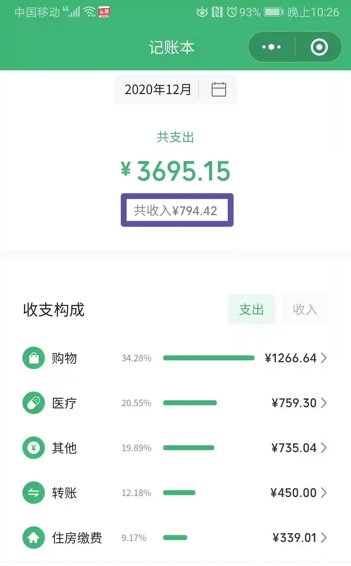
Task: Tap the pill icon for 医疗
Action: [x=33, y=403]
